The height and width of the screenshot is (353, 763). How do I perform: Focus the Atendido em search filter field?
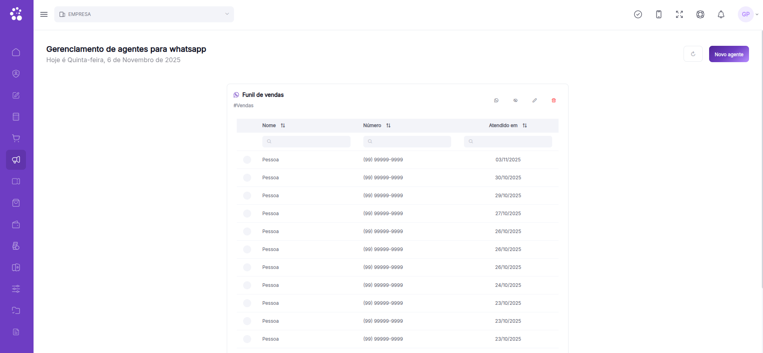tap(508, 141)
